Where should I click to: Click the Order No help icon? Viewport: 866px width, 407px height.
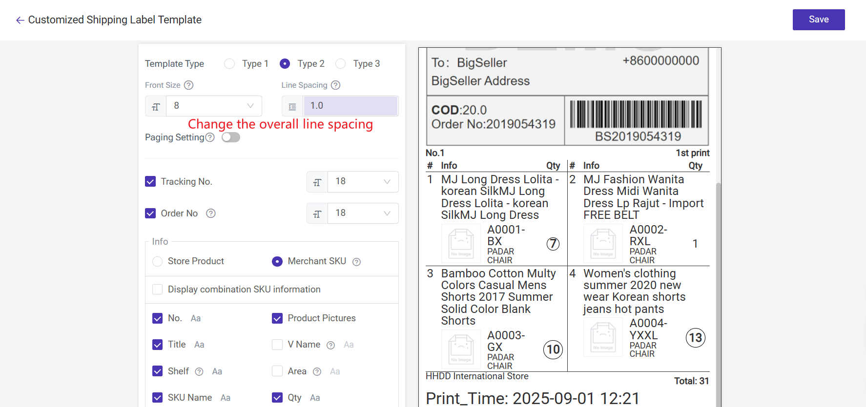(x=211, y=213)
